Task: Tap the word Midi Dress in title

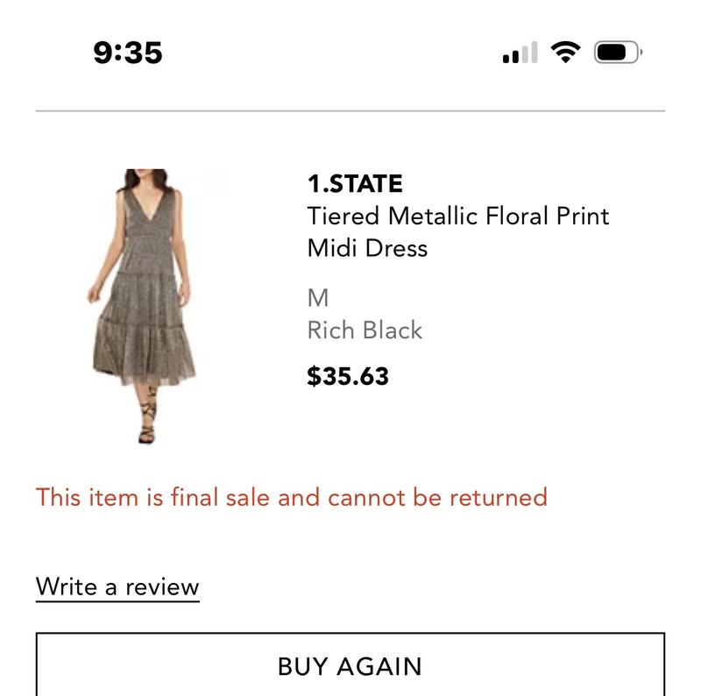Action: [367, 248]
